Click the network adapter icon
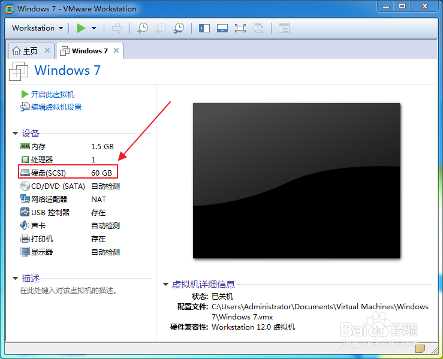Screen dimensions: 443x359 25,199
